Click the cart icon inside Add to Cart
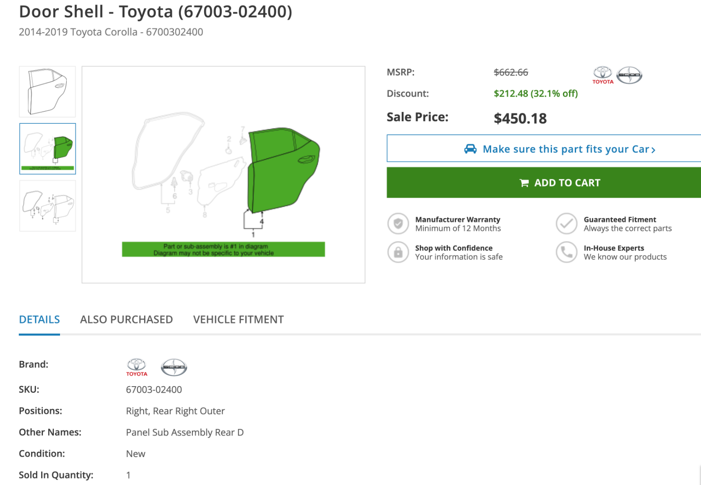Image resolution: width=701 pixels, height=485 pixels. click(524, 182)
